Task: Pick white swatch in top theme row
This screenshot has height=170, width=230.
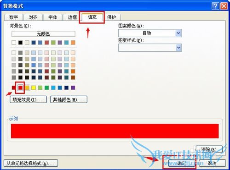Action: (14, 43)
